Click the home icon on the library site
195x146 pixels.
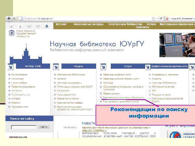pyautogui.click(x=11, y=26)
